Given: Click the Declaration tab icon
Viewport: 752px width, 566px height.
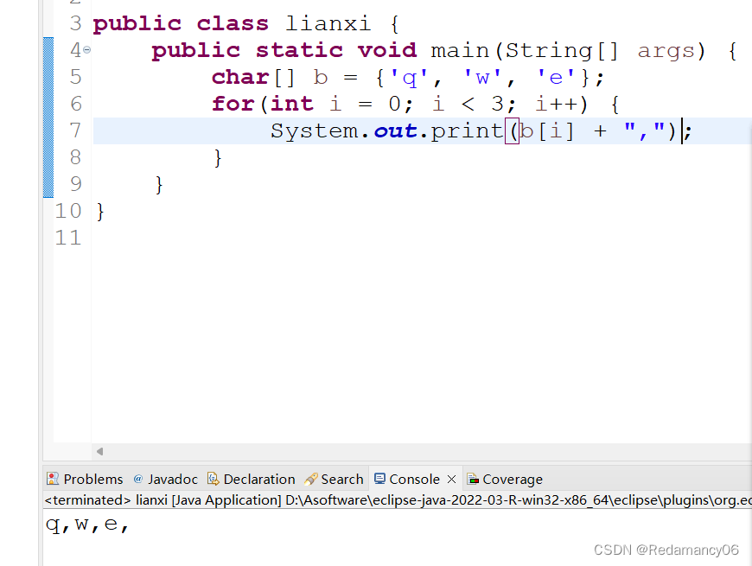Looking at the screenshot, I should [213, 479].
